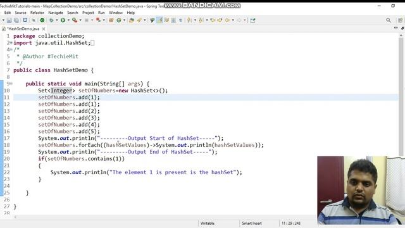The height and width of the screenshot is (228, 405).
Task: Click 'forEach' on line 18
Action: click(x=89, y=145)
